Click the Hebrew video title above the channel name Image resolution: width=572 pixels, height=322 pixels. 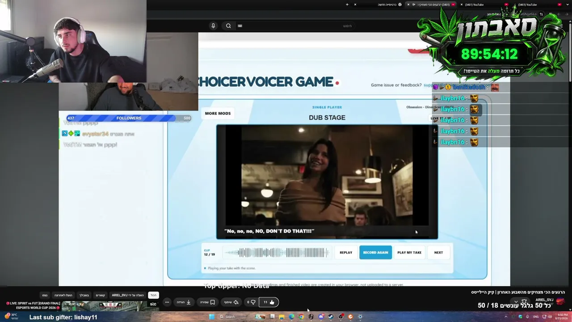point(518,292)
